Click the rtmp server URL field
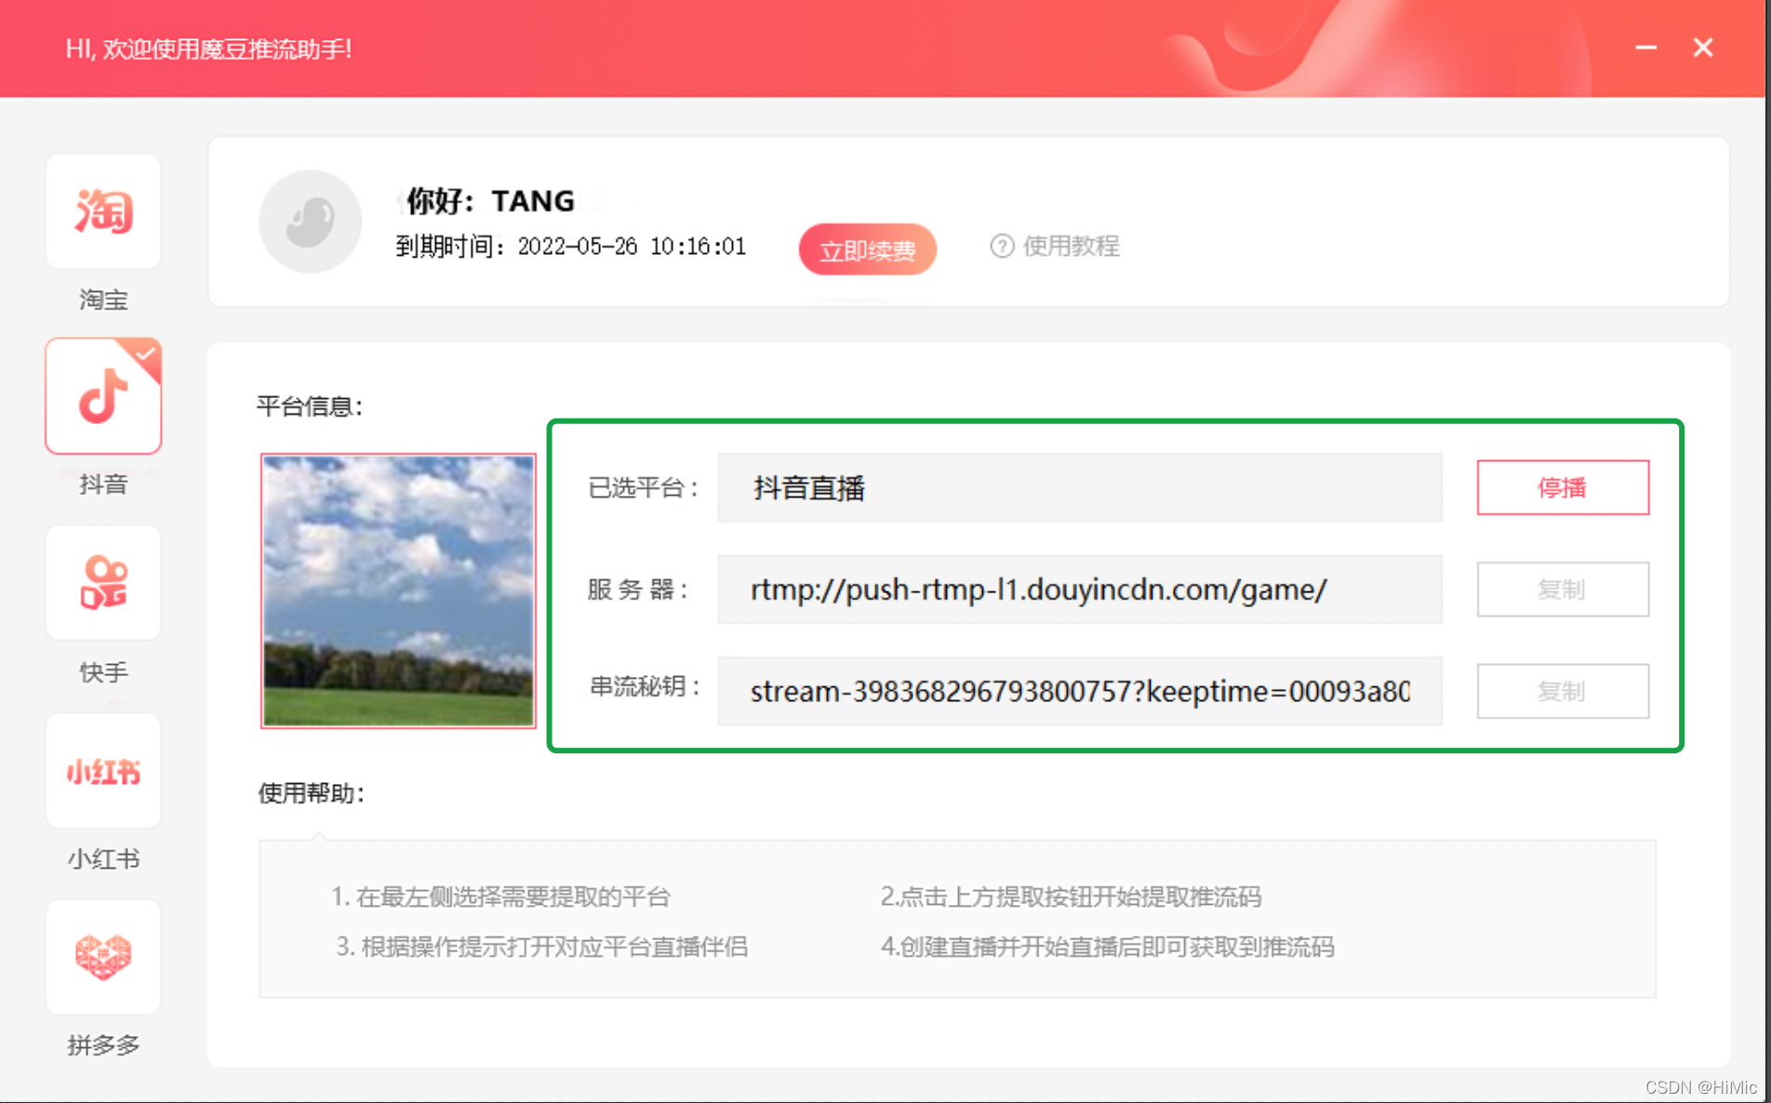Screen dimensions: 1771x1103 (x=1080, y=589)
